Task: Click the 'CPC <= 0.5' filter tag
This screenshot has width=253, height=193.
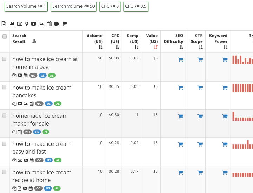Action: pos(136,6)
